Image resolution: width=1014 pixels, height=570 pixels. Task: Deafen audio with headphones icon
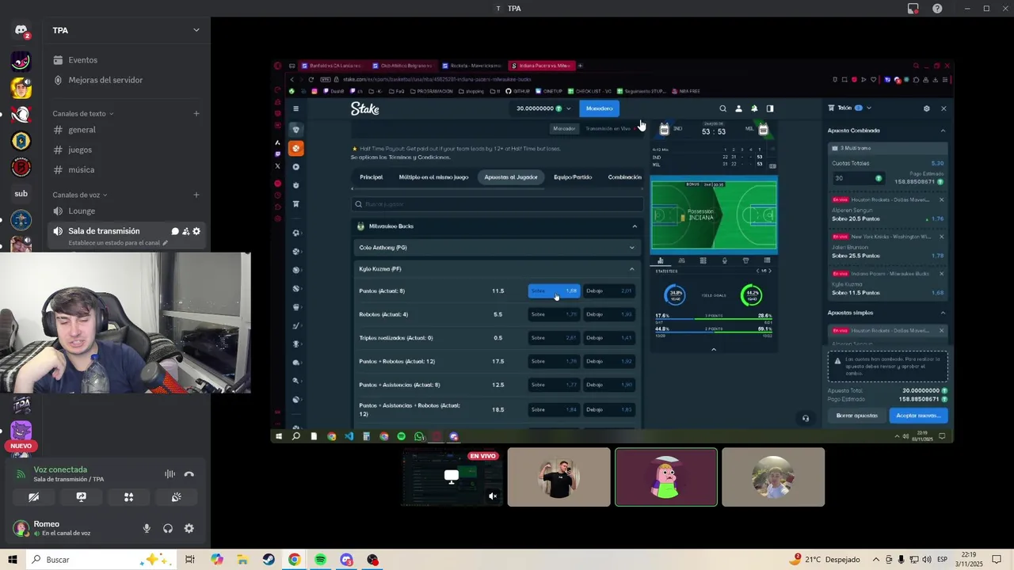click(x=168, y=528)
